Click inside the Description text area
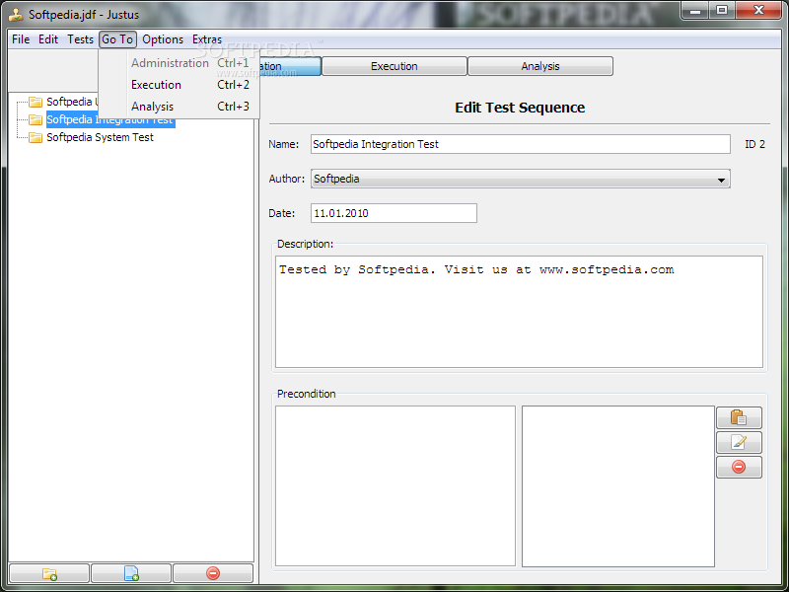 519,312
